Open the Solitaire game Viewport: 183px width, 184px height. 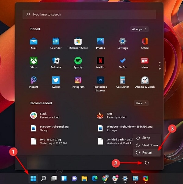[x=56, y=63]
